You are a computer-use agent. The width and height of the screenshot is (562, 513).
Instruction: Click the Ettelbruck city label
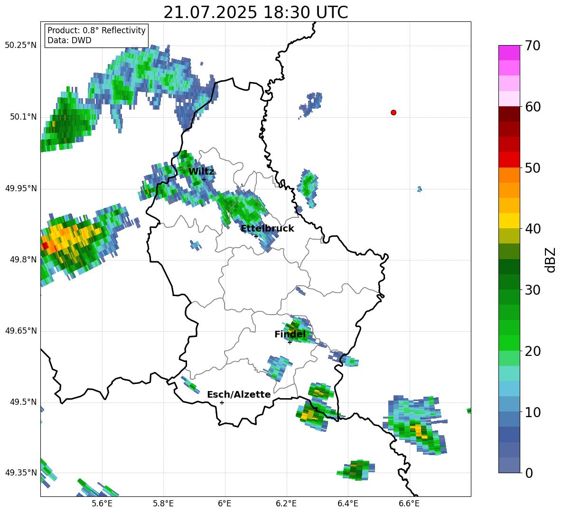[267, 229]
